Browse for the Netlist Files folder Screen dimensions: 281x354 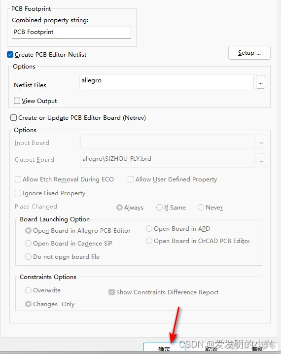[x=260, y=82]
